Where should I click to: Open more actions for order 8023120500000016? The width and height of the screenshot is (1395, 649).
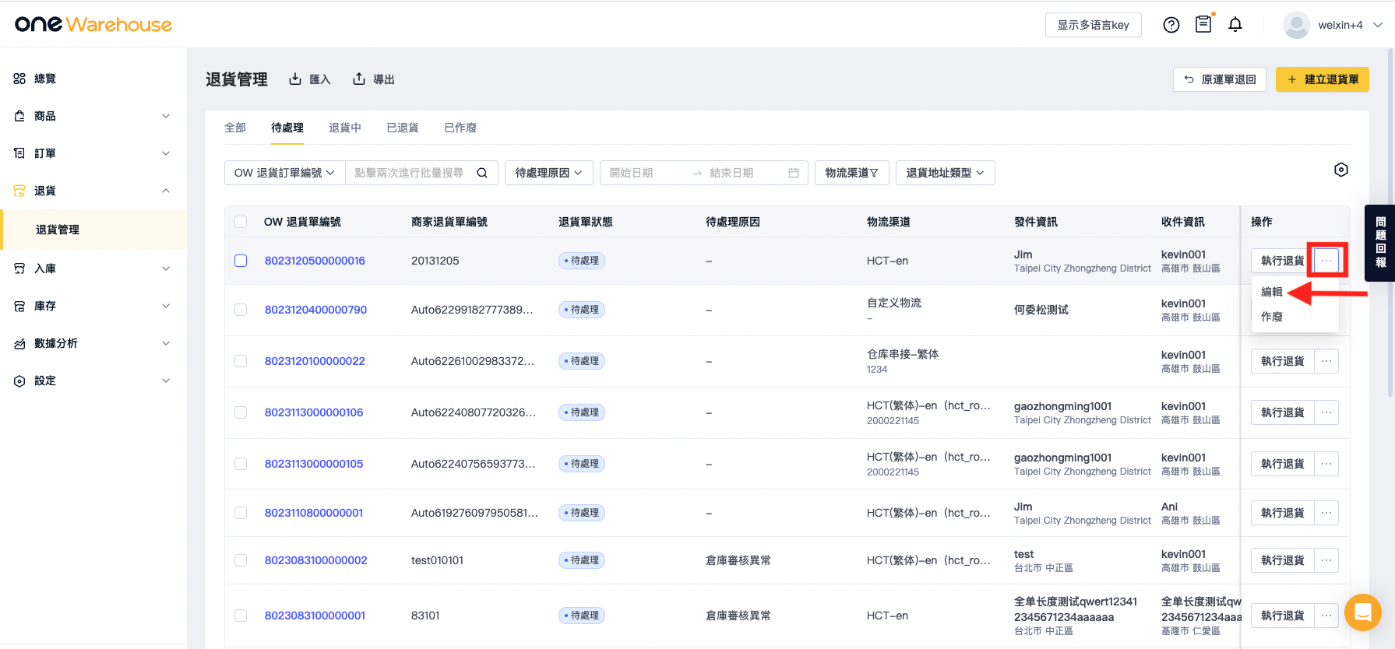click(1326, 261)
